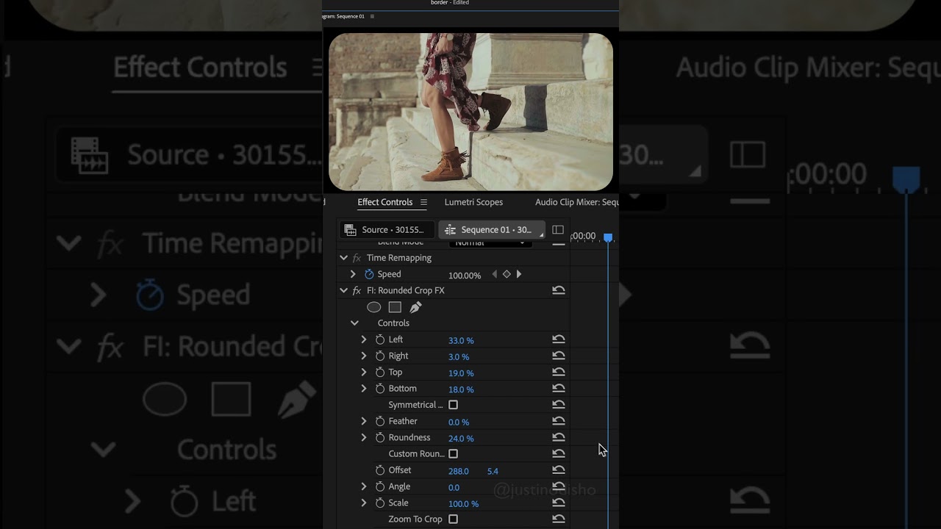Viewport: 941px width, 529px height.
Task: Reset the FI: Rounded Crop FX effect
Action: click(x=559, y=290)
